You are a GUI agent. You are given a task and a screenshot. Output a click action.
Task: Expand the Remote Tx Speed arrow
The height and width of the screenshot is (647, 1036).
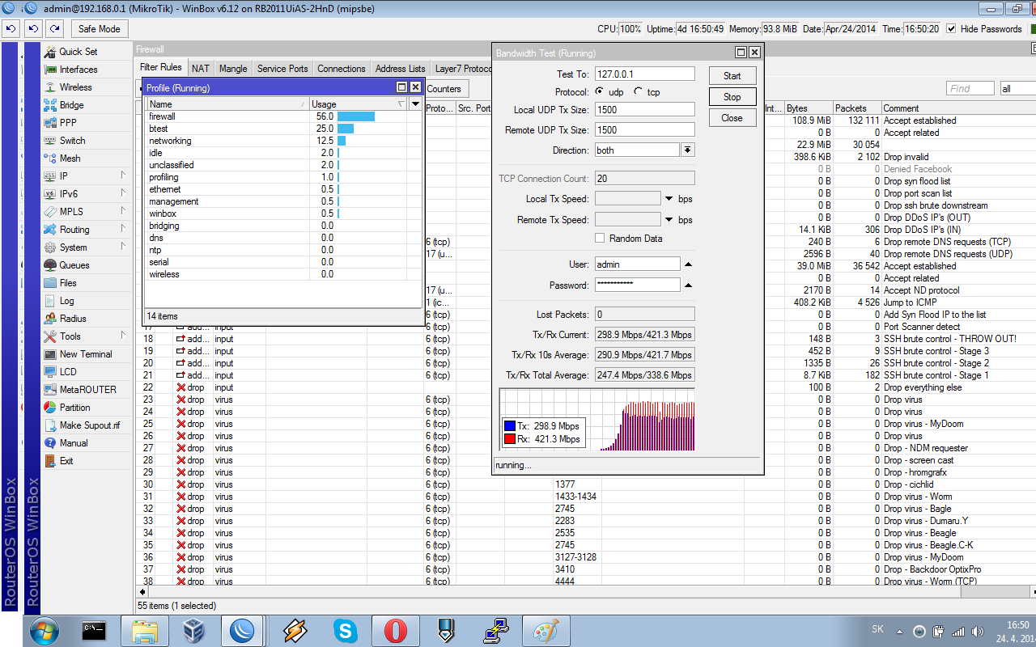point(669,220)
